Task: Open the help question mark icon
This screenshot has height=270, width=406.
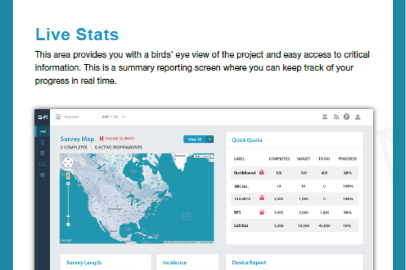Action: click(x=347, y=117)
